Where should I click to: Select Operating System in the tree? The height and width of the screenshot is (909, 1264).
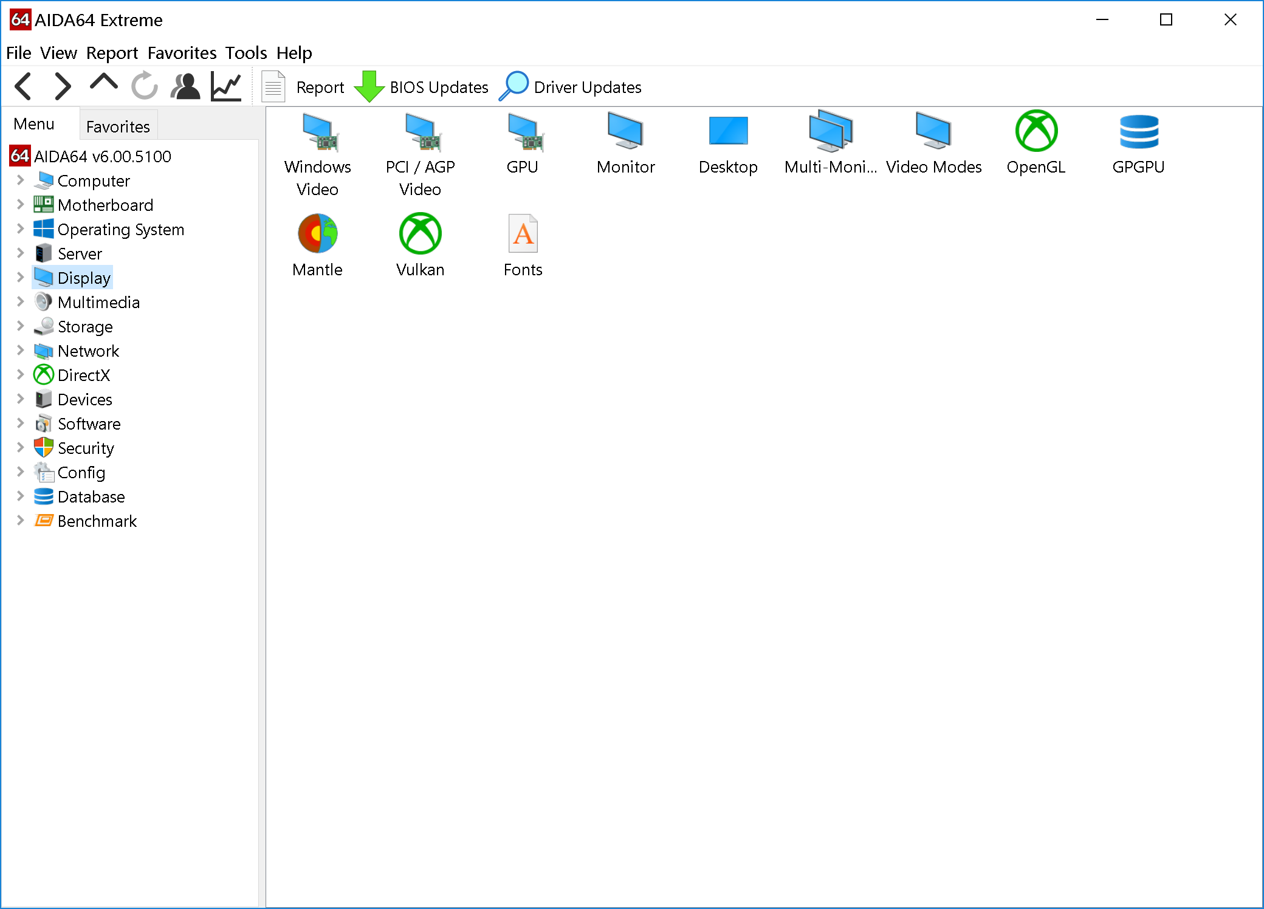(109, 229)
